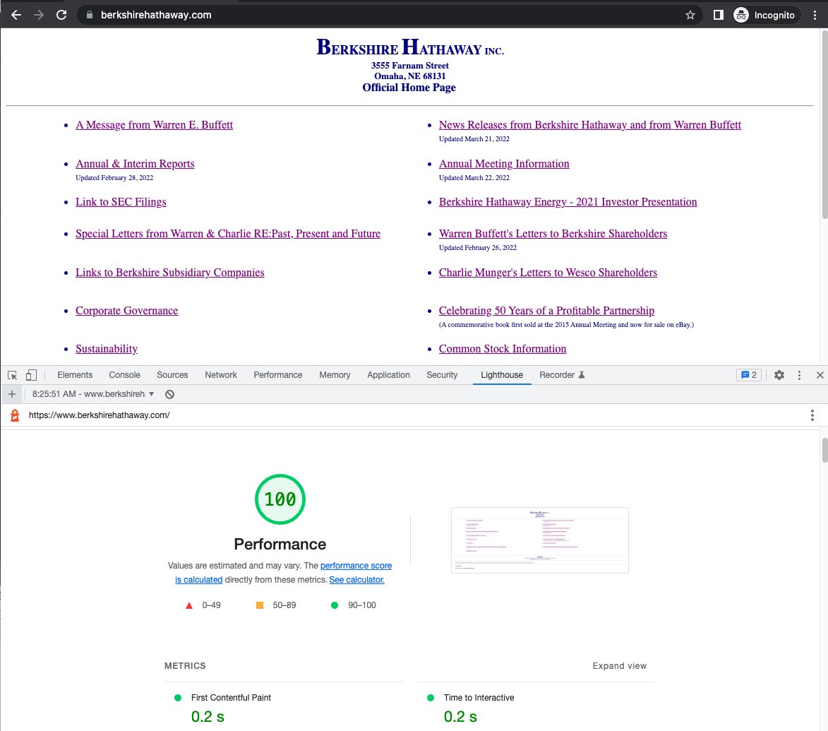828x731 pixels.
Task: Open Annual & Interim Reports link
Action: (135, 164)
